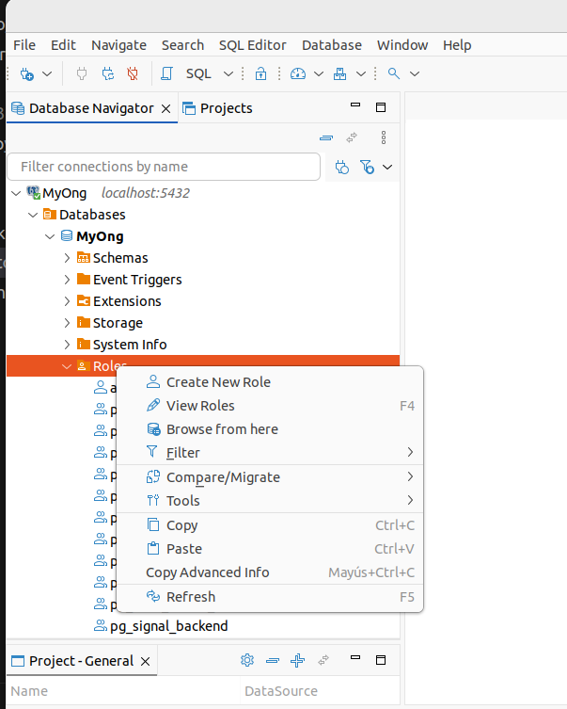Click the Filter connections by name field
The image size is (567, 709).
click(x=164, y=167)
